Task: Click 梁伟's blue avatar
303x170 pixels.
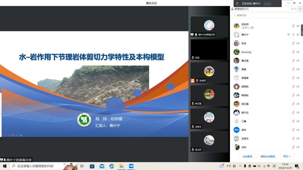Action: pos(236,130)
